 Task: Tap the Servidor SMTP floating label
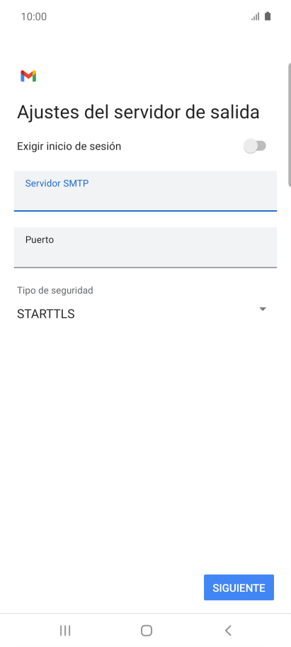[x=57, y=183]
